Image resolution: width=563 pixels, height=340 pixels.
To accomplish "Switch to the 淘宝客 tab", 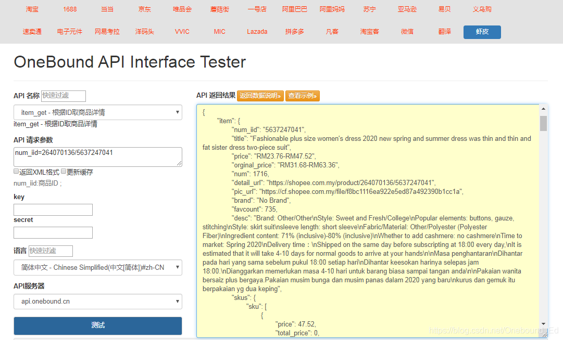I will tap(369, 32).
